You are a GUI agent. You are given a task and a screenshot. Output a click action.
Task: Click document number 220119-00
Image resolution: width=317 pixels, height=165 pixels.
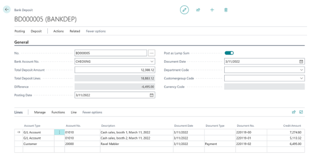click(251, 132)
